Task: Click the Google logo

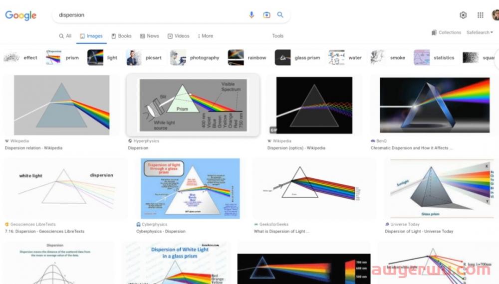Action: point(20,15)
